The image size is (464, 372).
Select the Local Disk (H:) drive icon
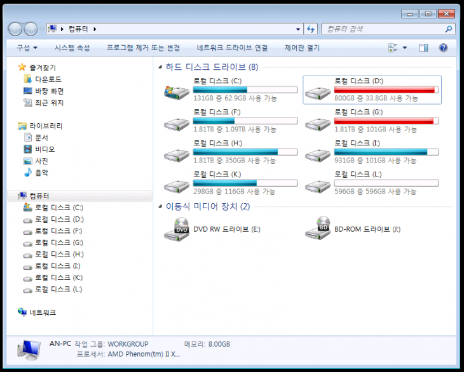pos(176,155)
